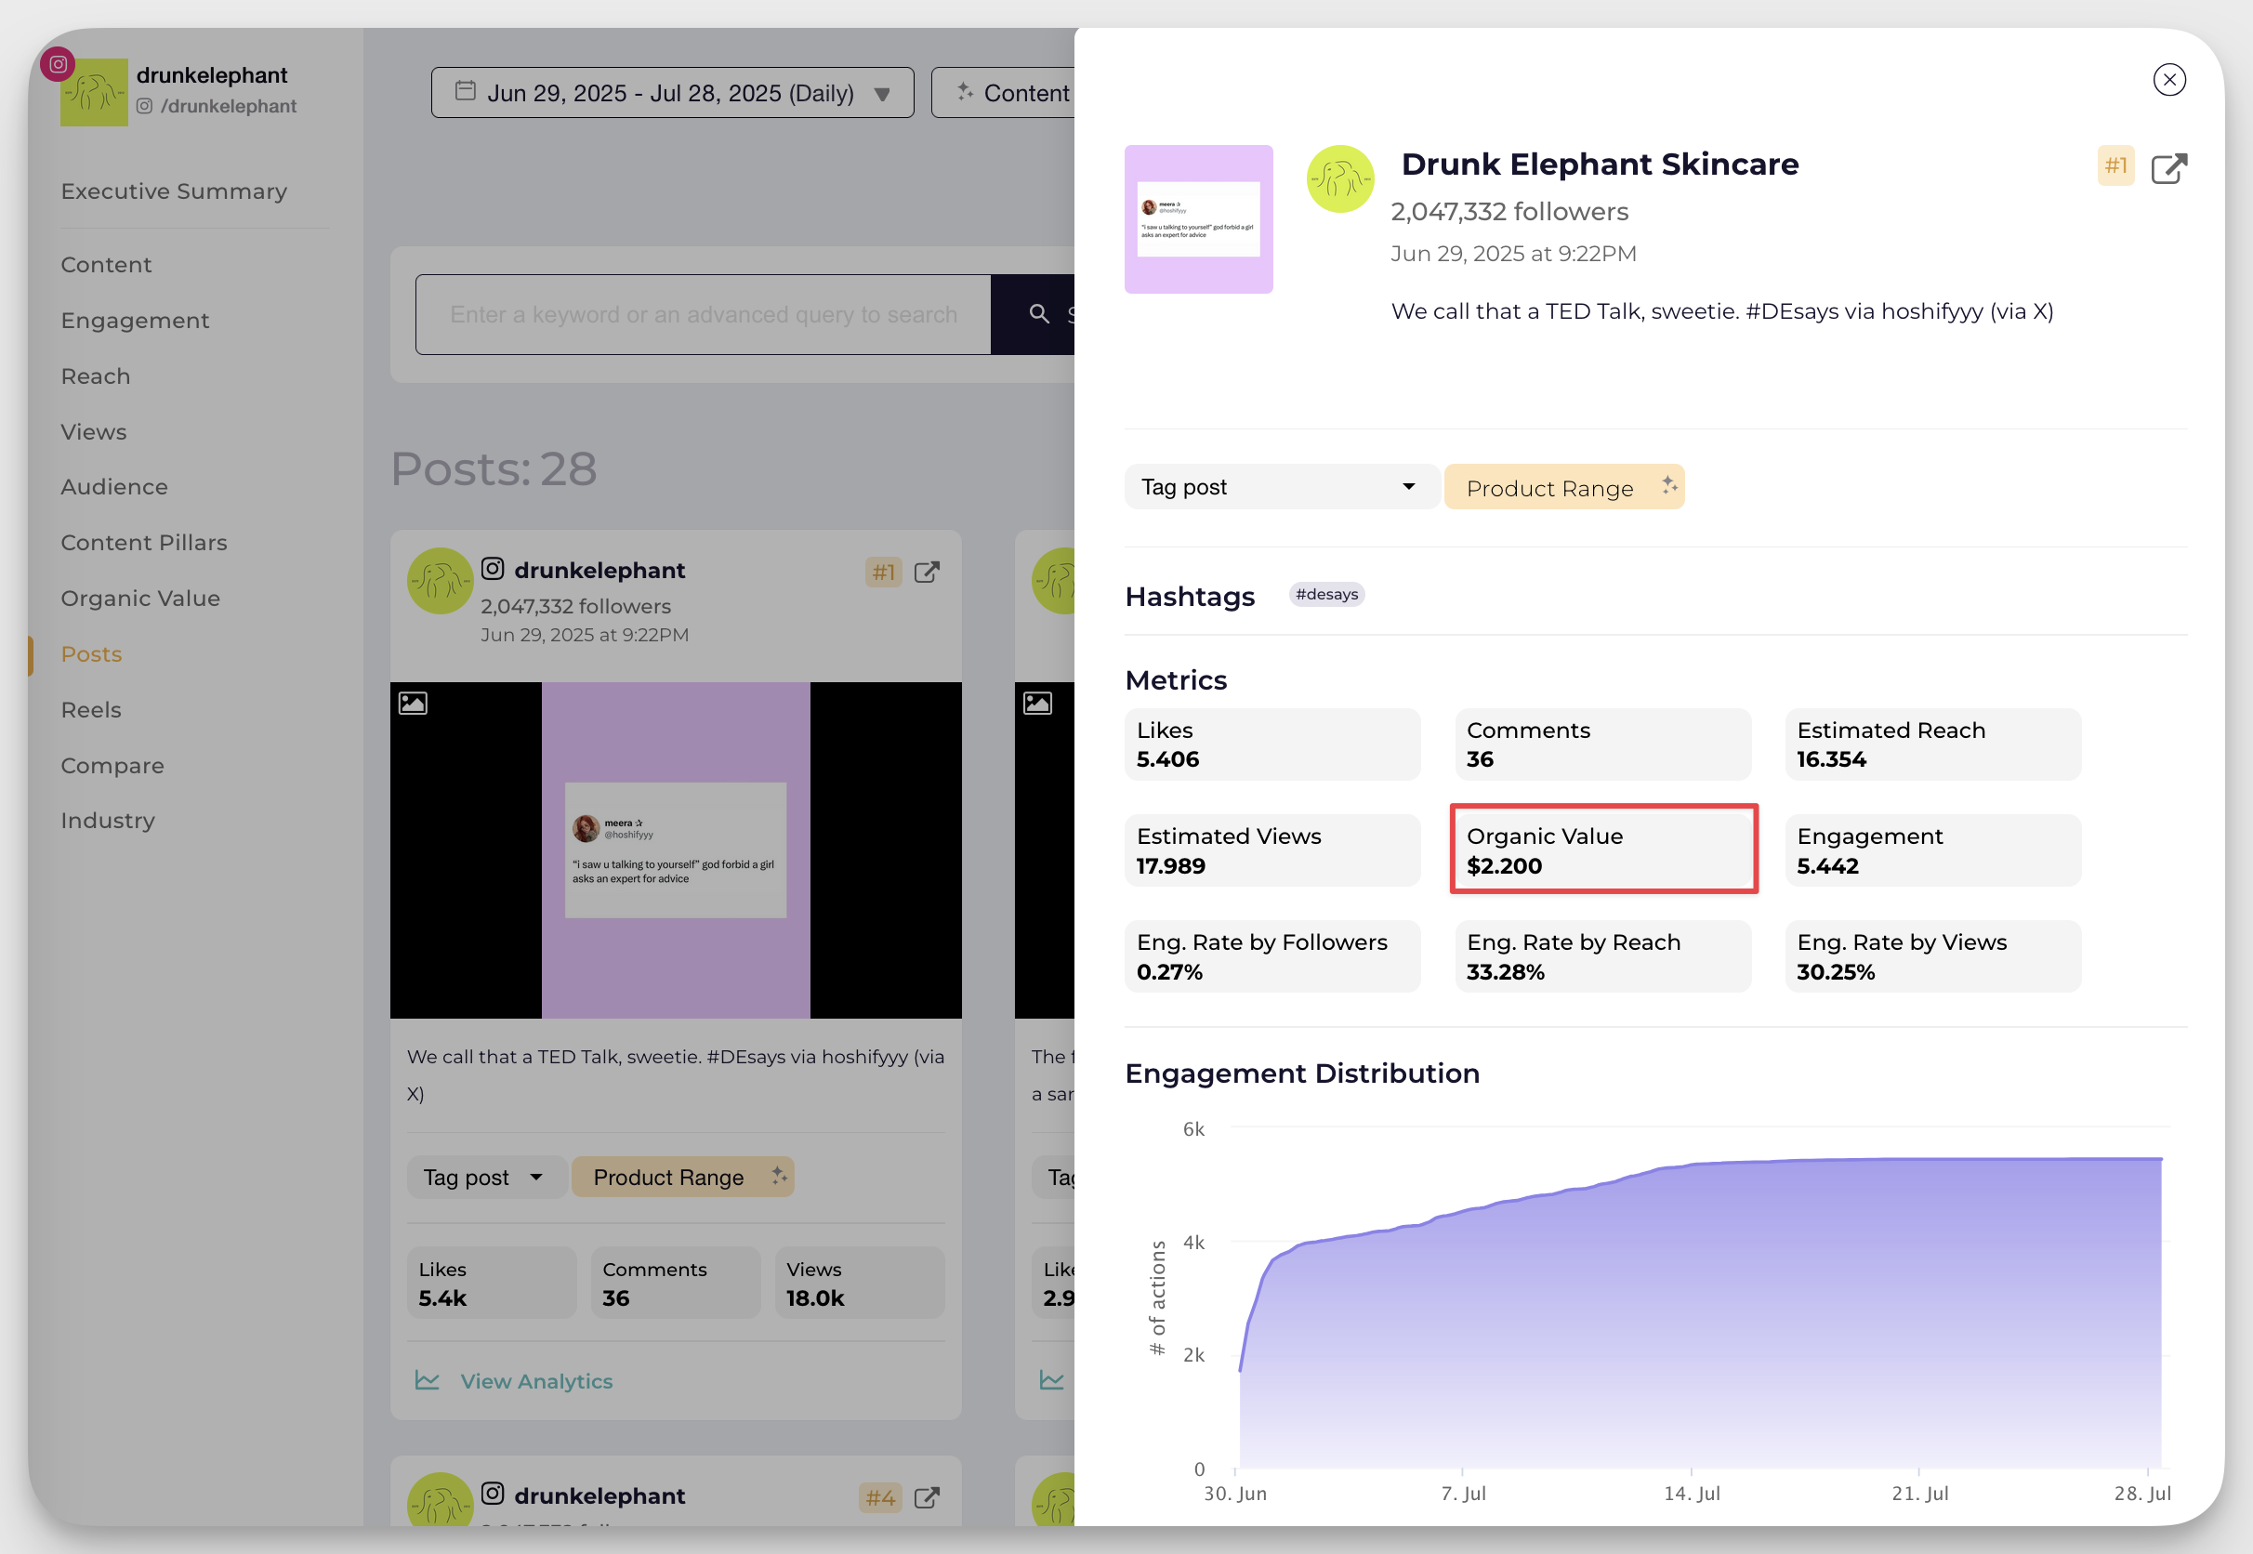Viewport: 2253px width, 1554px height.
Task: Open Executive Summary in sidebar
Action: point(173,191)
